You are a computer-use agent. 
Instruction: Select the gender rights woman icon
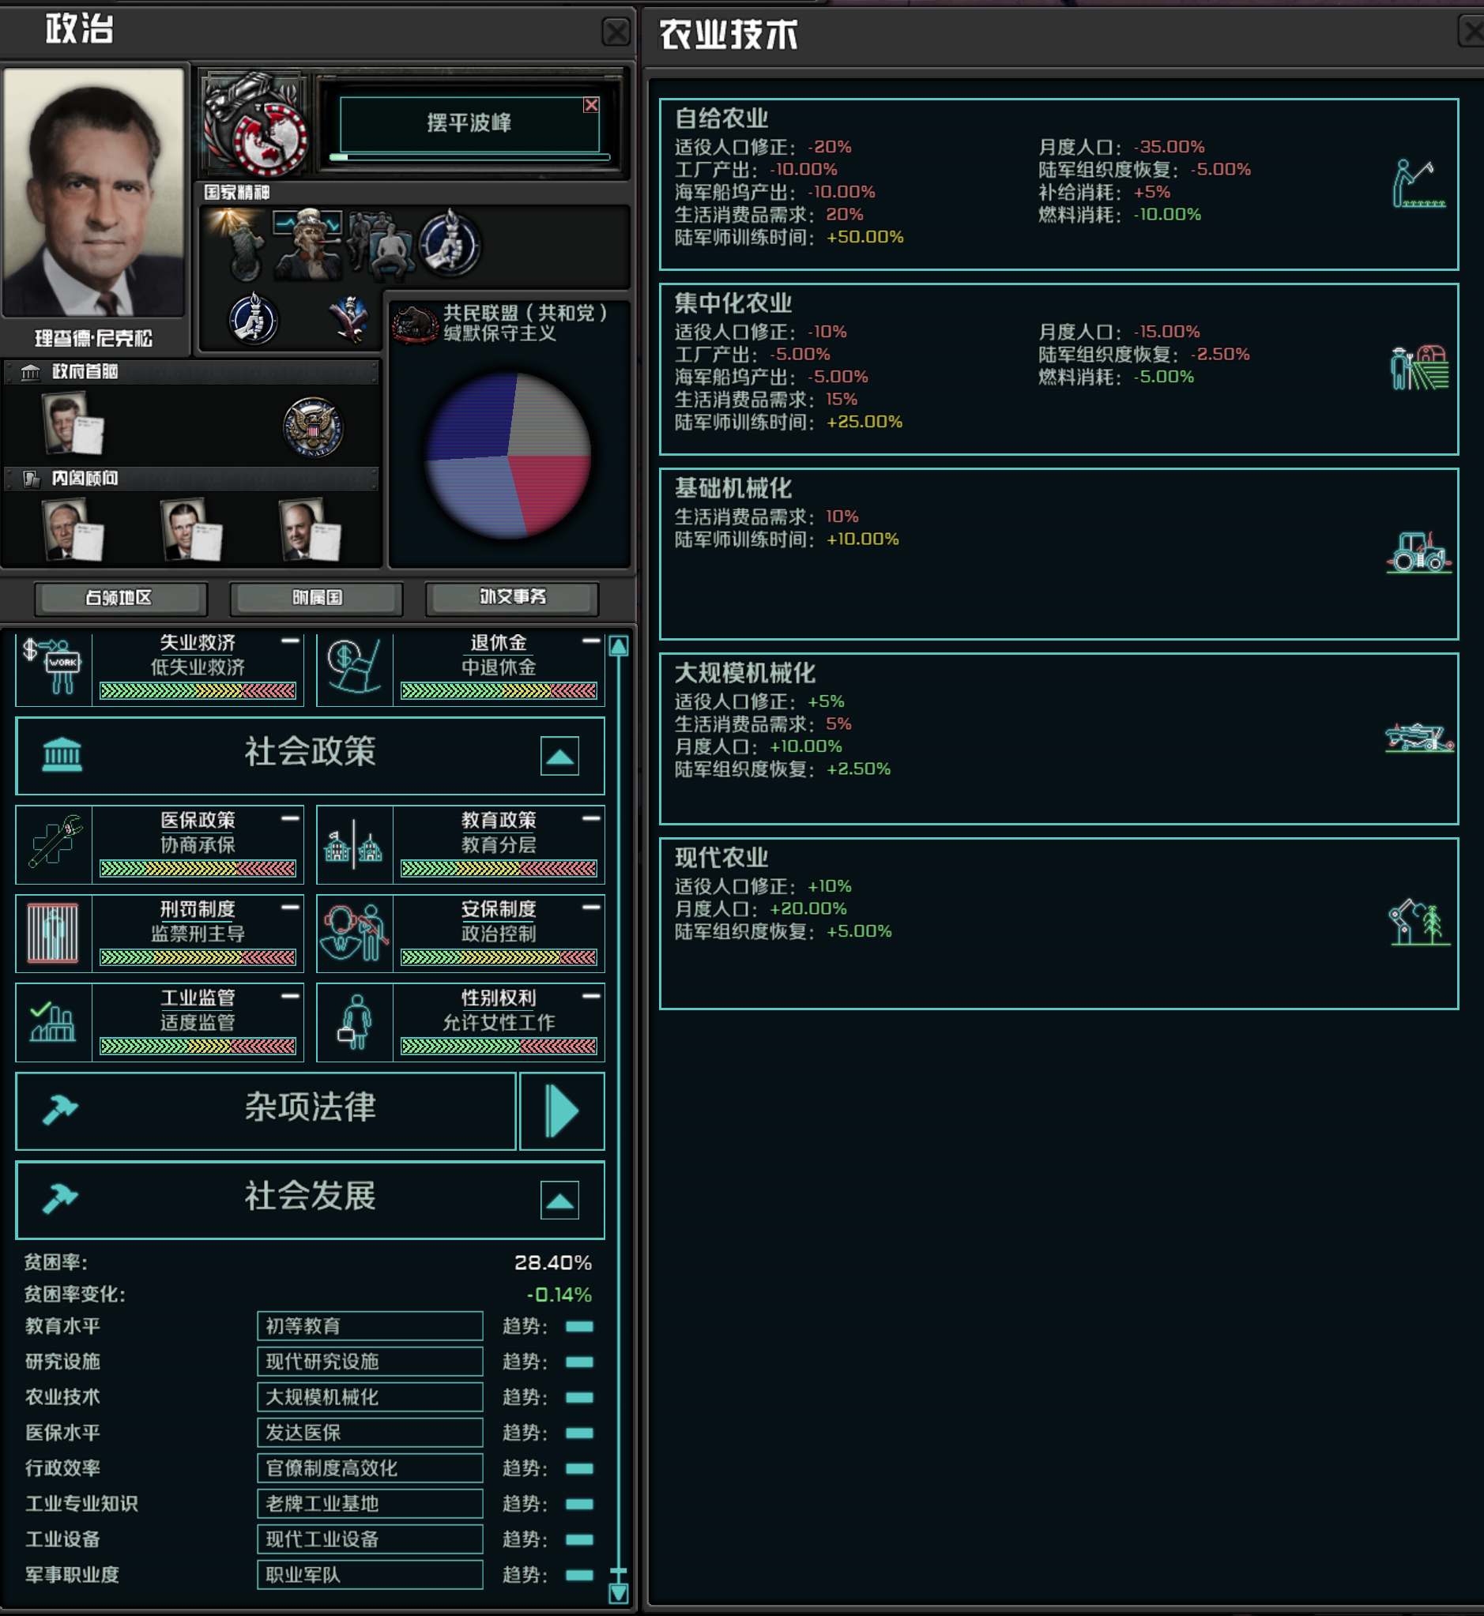click(354, 1021)
